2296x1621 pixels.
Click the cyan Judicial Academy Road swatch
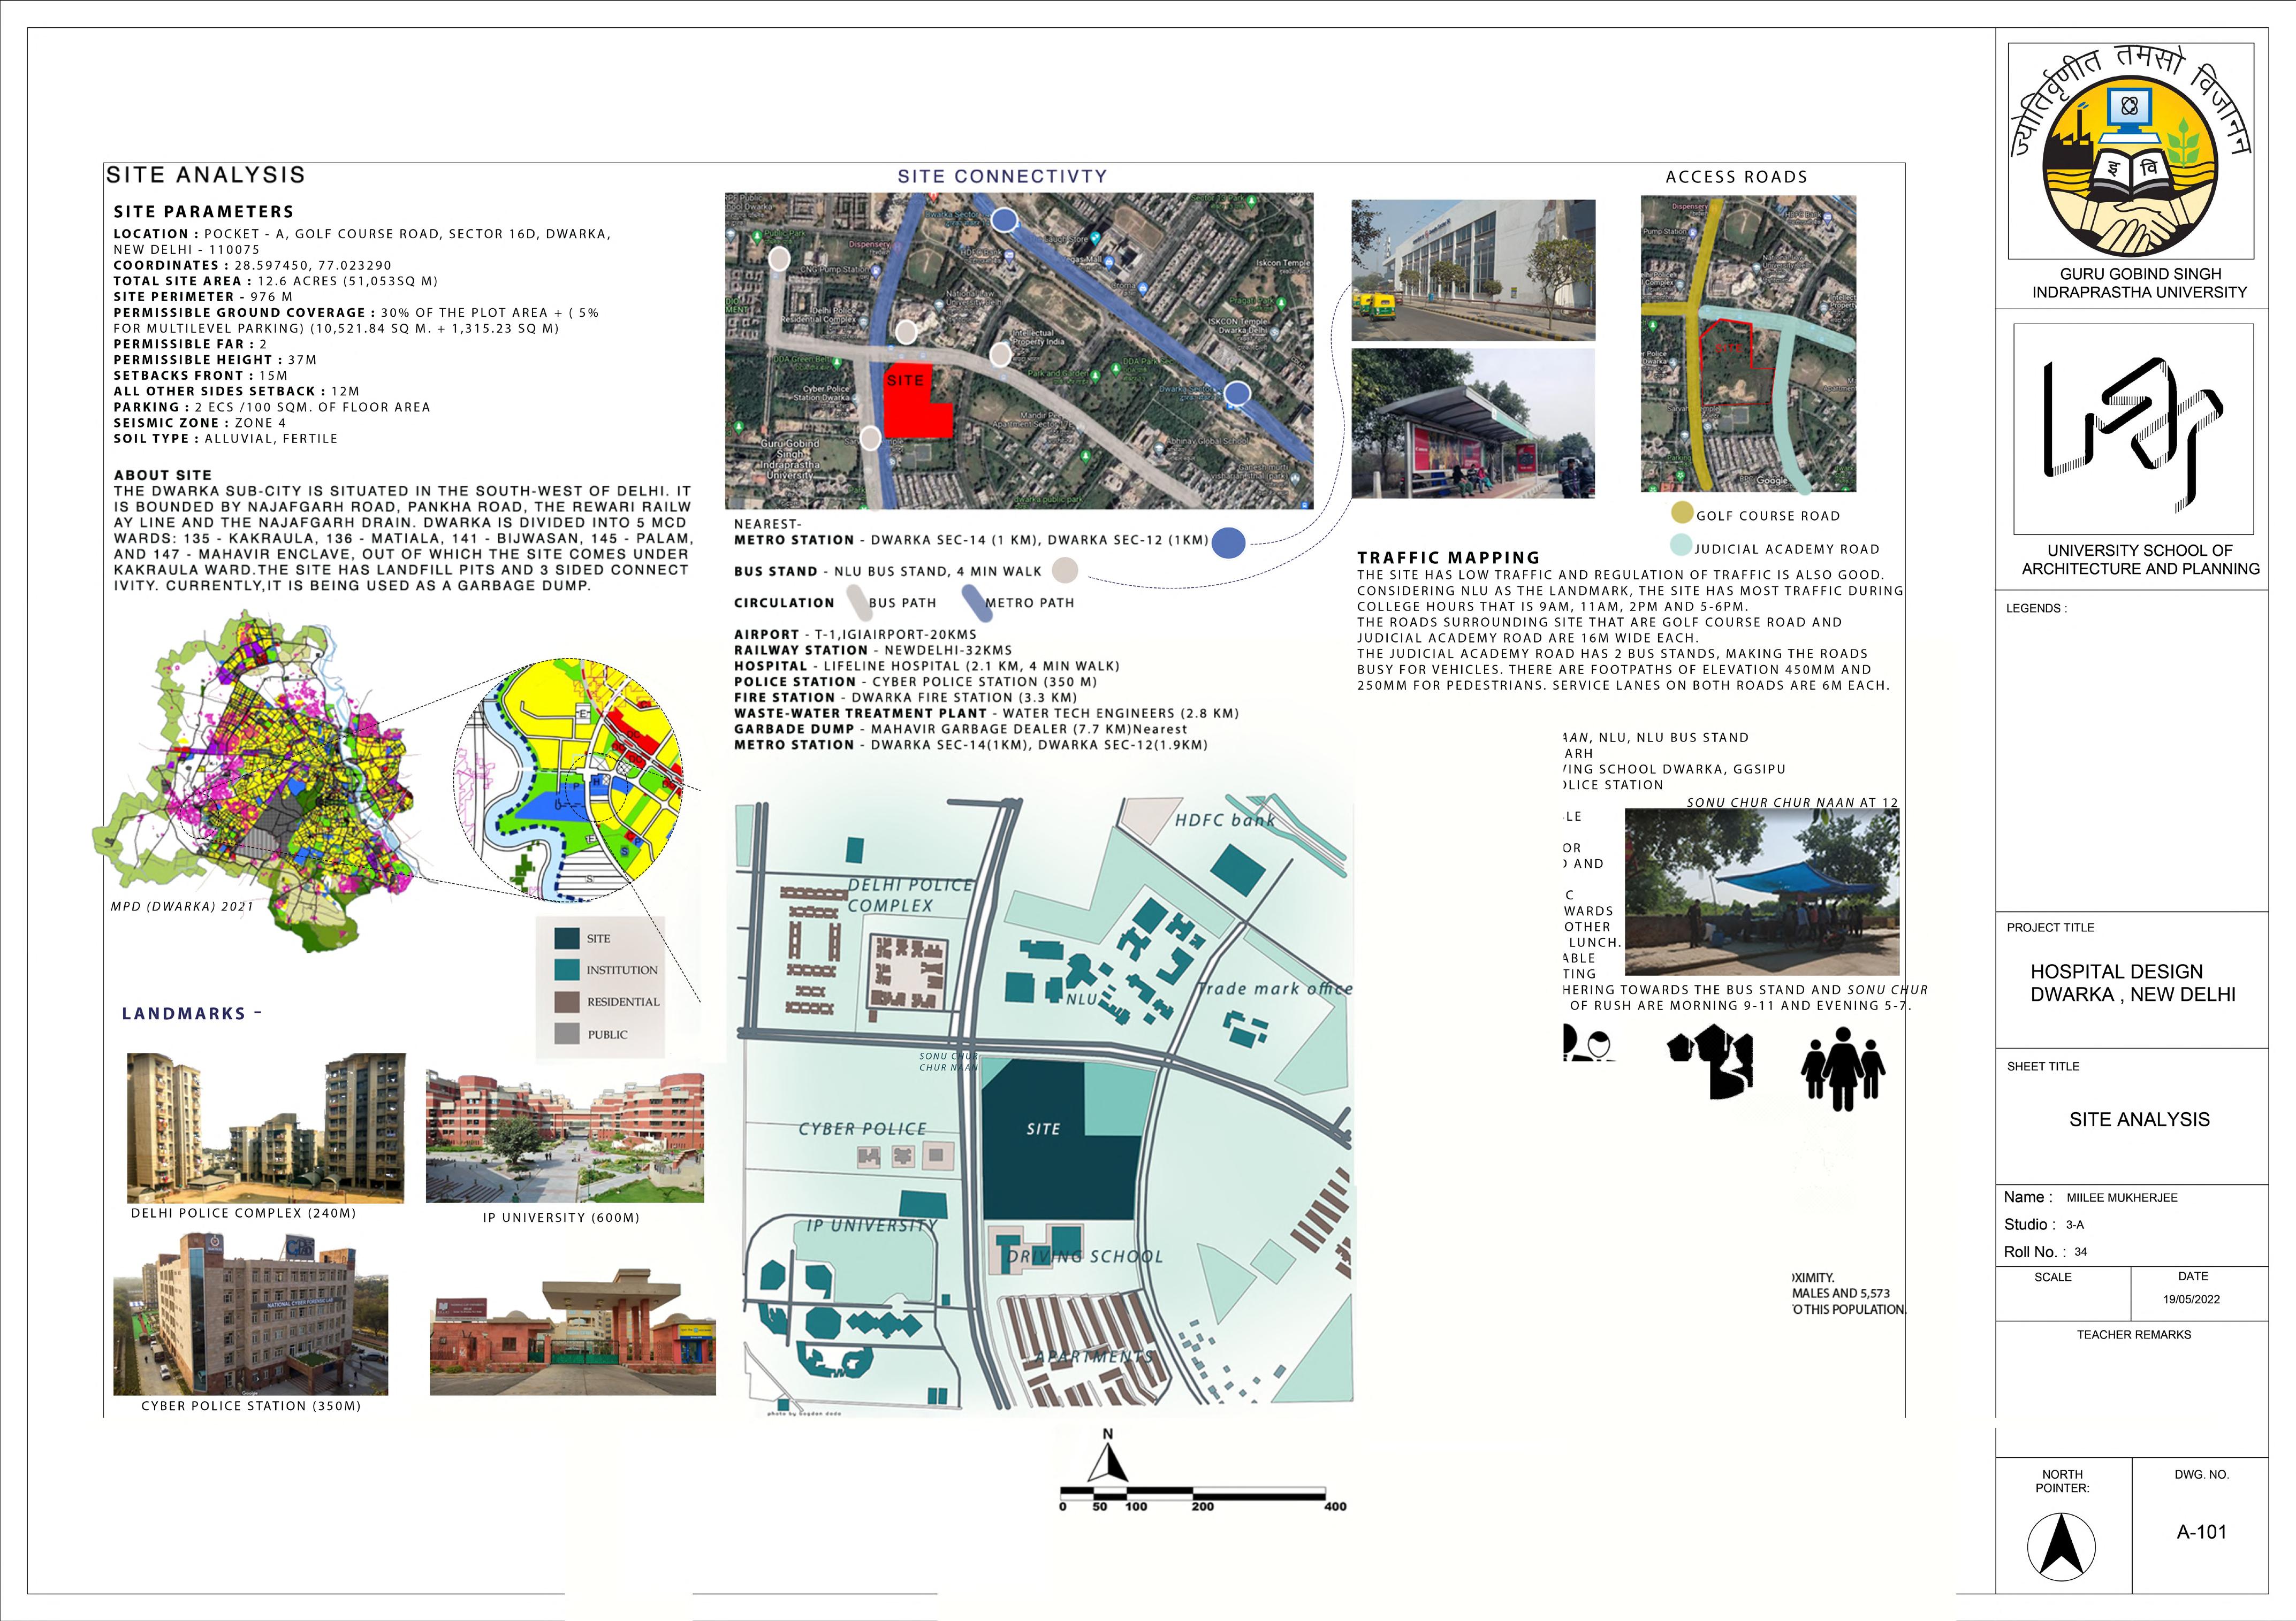1681,546
